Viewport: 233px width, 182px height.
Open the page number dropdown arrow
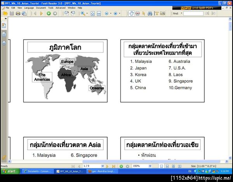(103, 166)
